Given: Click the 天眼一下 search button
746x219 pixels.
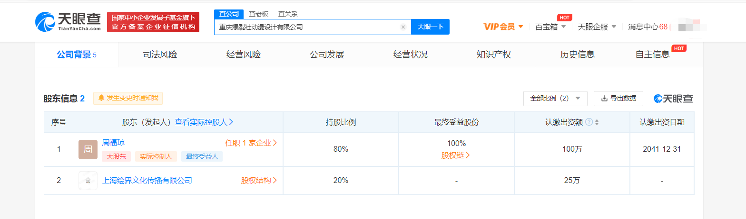Looking at the screenshot, I should [x=430, y=27].
